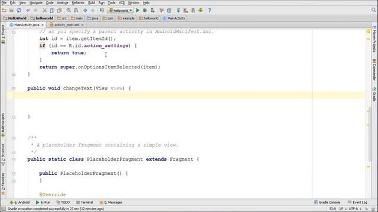378x212 pixels.
Task: Click the src breadcrumb folder
Action: [62, 18]
